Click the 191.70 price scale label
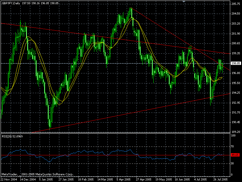 point(236,113)
